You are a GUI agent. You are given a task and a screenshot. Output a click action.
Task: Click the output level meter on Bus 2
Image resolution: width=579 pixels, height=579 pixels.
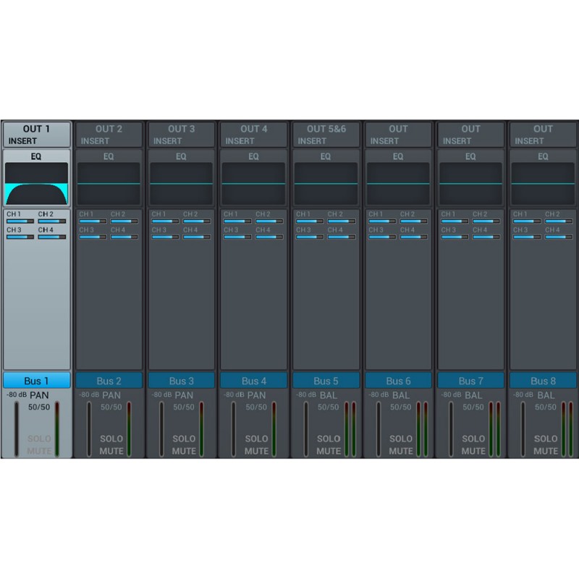(x=129, y=429)
